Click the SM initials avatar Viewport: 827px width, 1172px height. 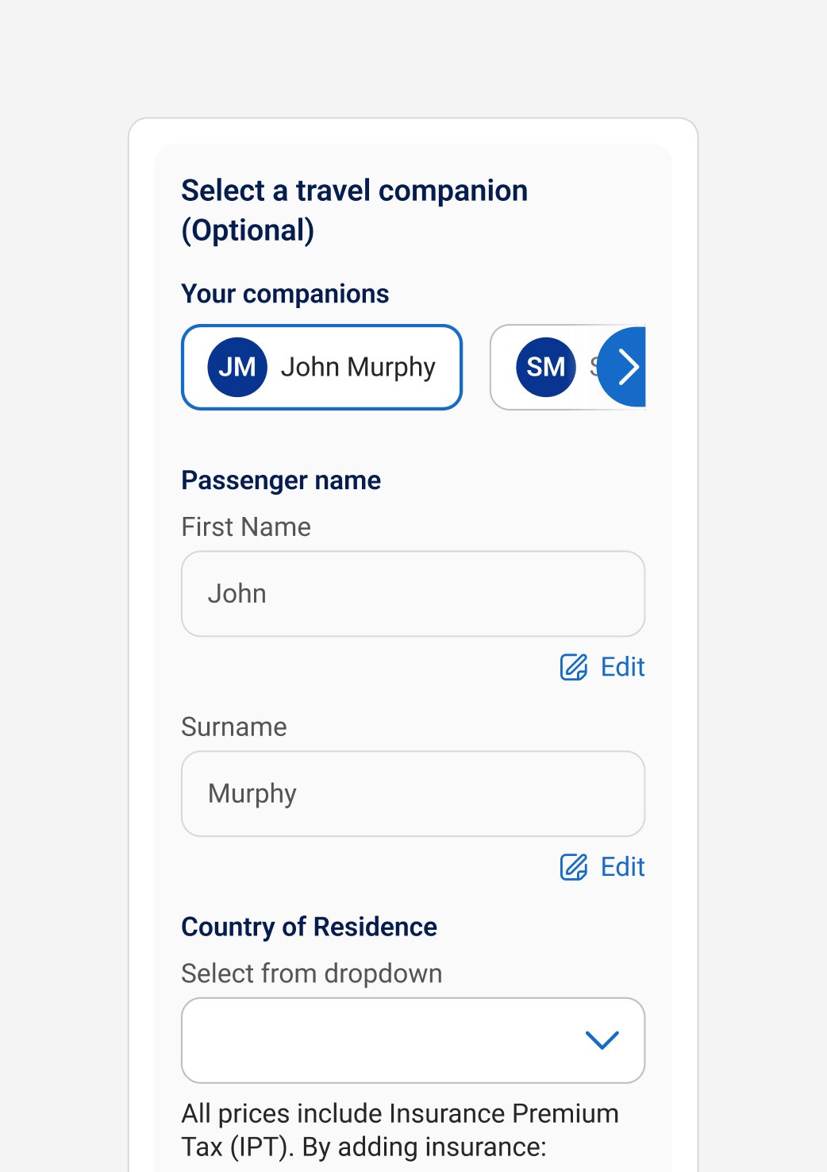(545, 367)
